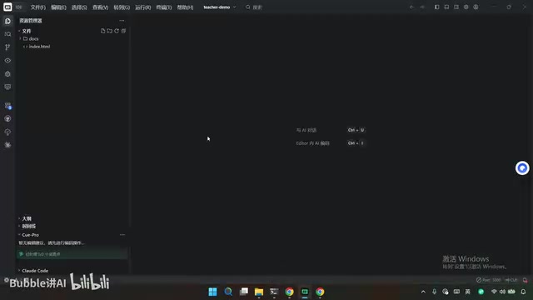Collapse all folders in the explorer

(x=123, y=31)
